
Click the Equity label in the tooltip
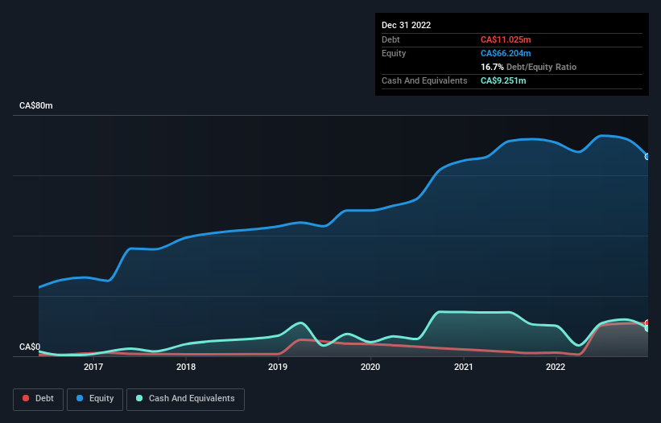394,53
